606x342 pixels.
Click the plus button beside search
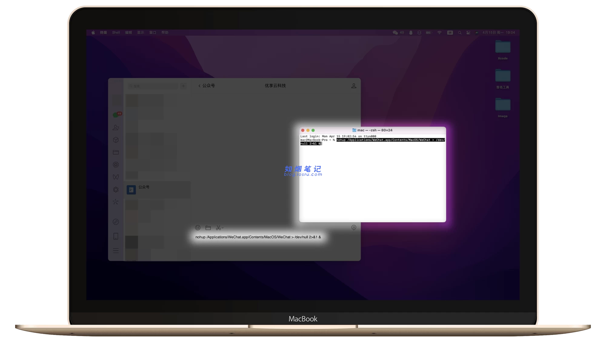click(183, 86)
